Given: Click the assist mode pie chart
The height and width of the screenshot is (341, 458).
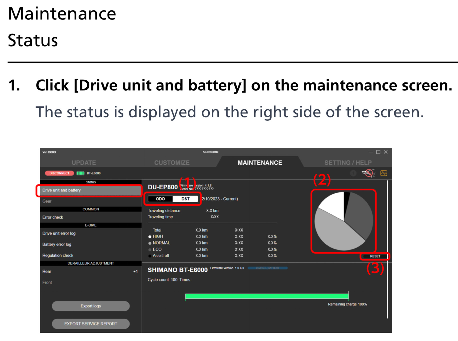Looking at the screenshot, I should point(344,221).
